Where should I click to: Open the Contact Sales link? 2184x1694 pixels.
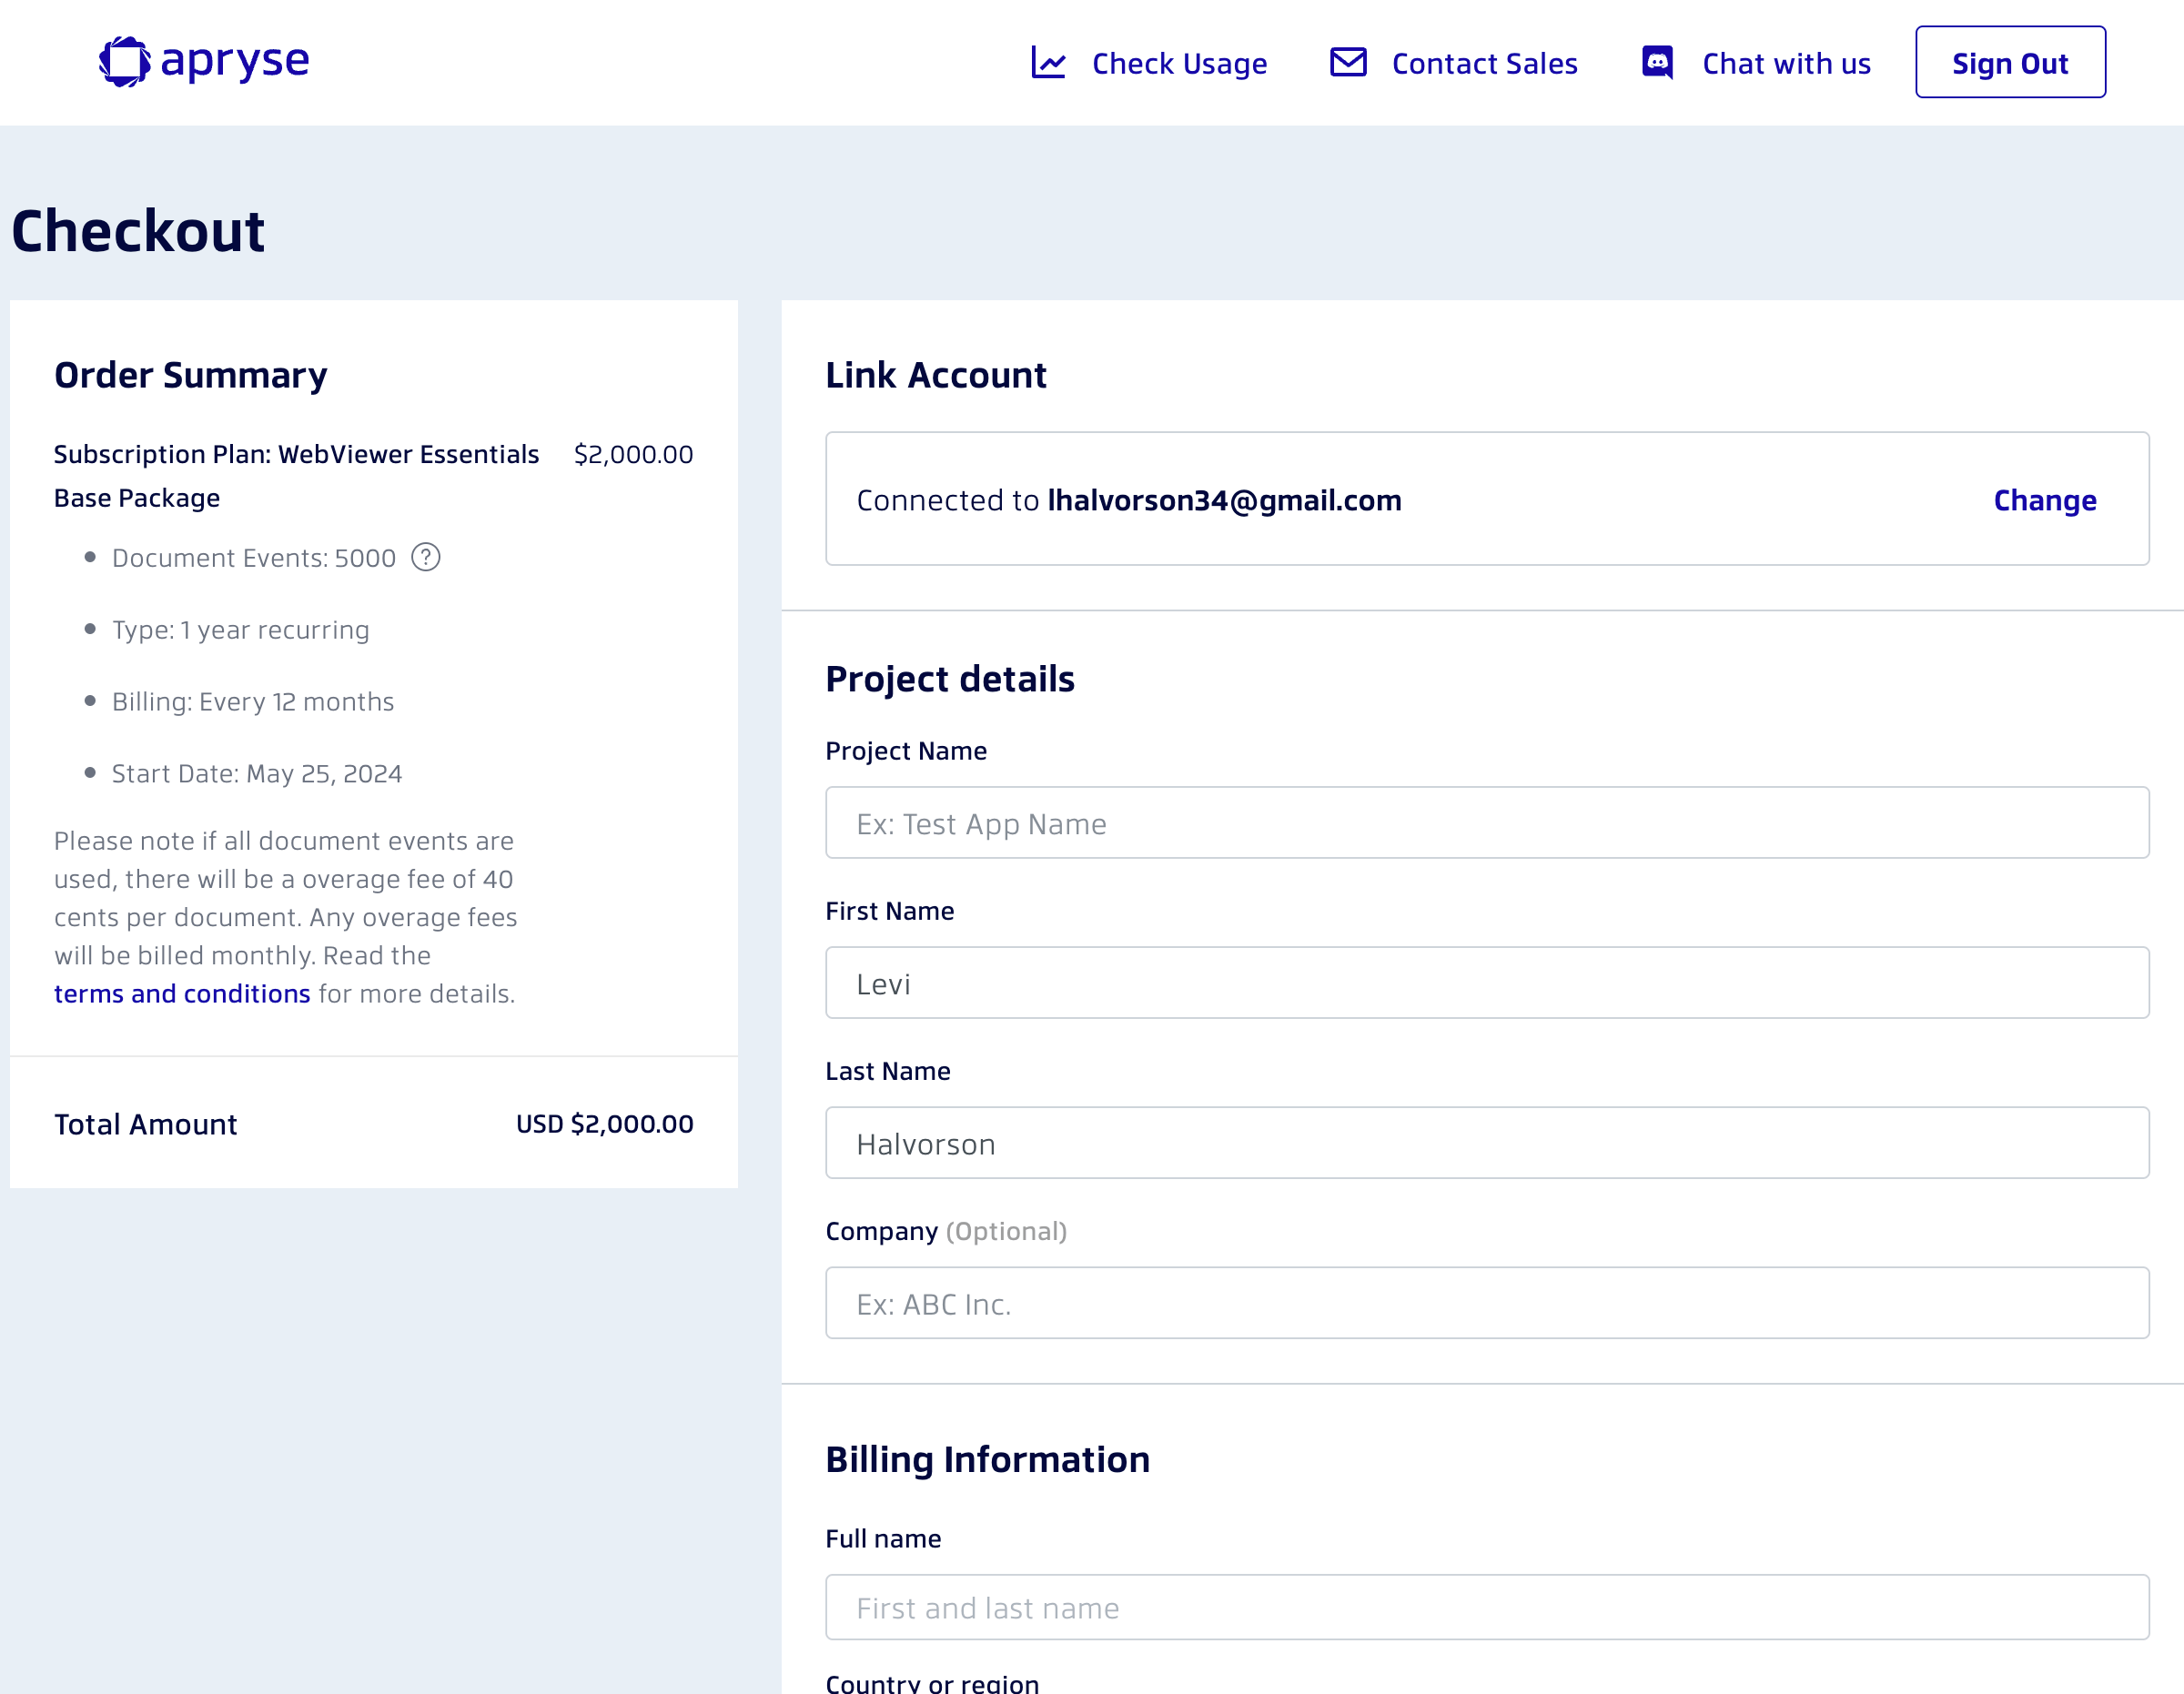1484,63
